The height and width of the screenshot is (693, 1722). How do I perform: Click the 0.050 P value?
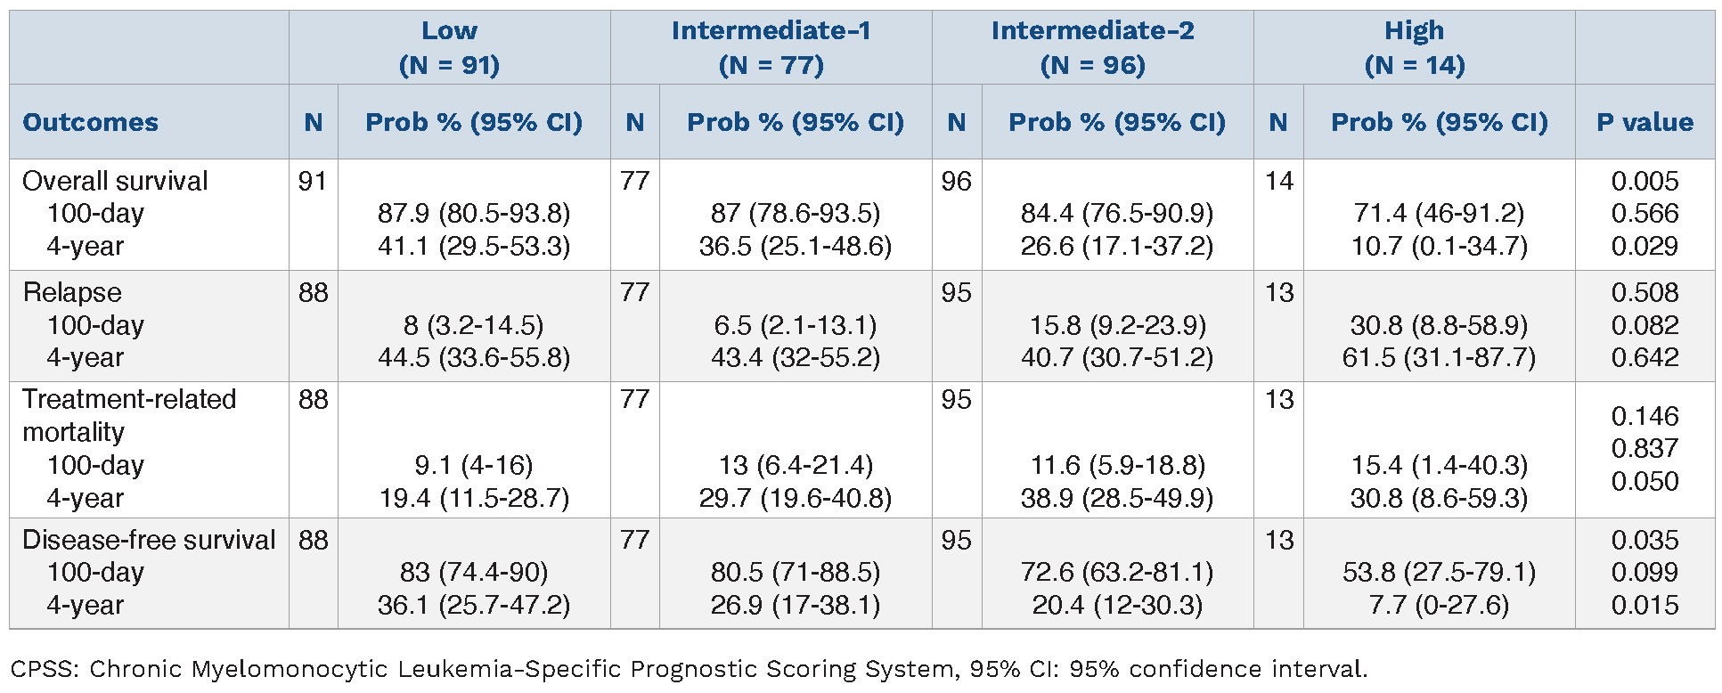(1644, 481)
